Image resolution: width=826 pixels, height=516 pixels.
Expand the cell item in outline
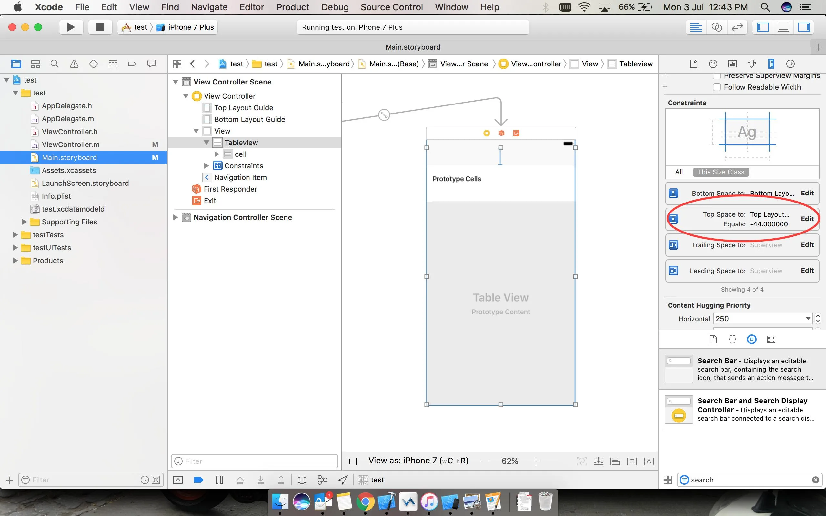tap(217, 154)
